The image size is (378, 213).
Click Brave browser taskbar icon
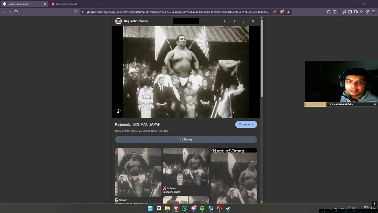click(176, 208)
